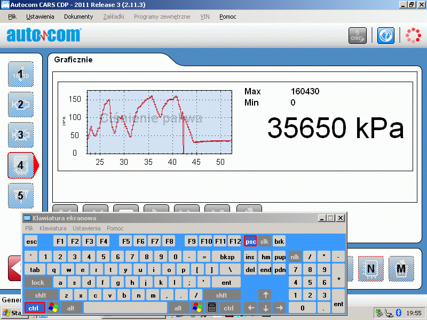Click the numpad 0 key
Screen dimensions: 427x320
coord(302,308)
